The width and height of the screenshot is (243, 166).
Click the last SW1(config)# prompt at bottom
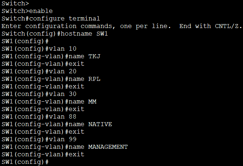click(25, 162)
